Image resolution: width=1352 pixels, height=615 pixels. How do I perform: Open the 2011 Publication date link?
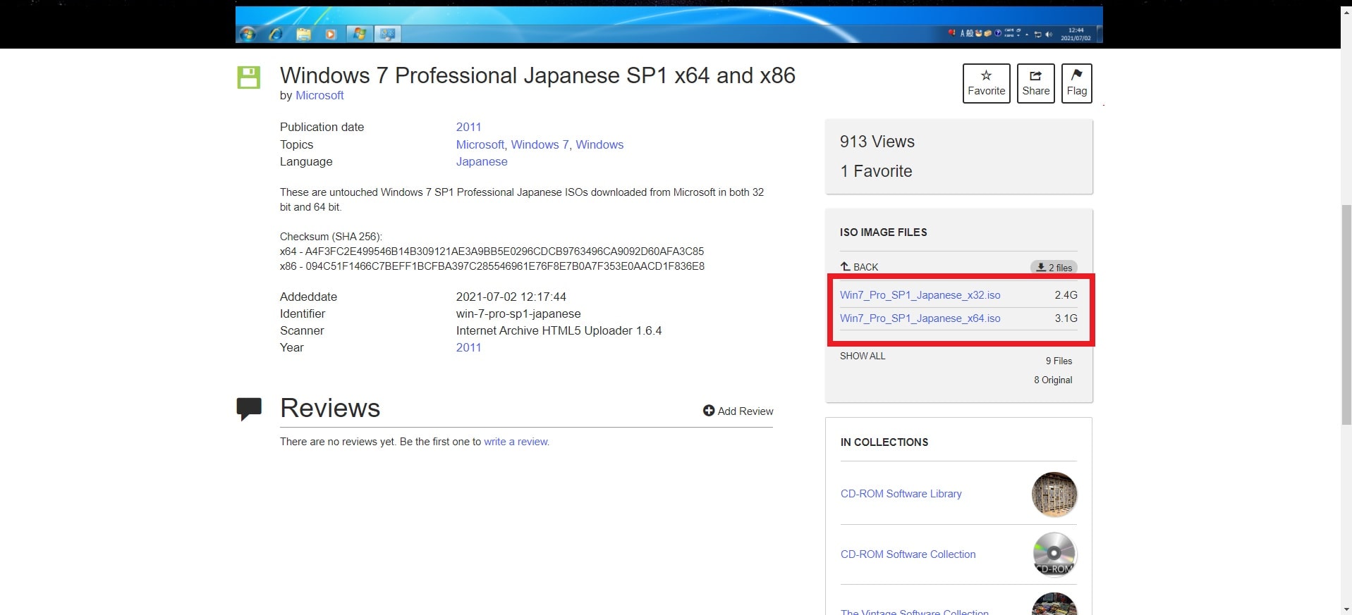point(468,127)
